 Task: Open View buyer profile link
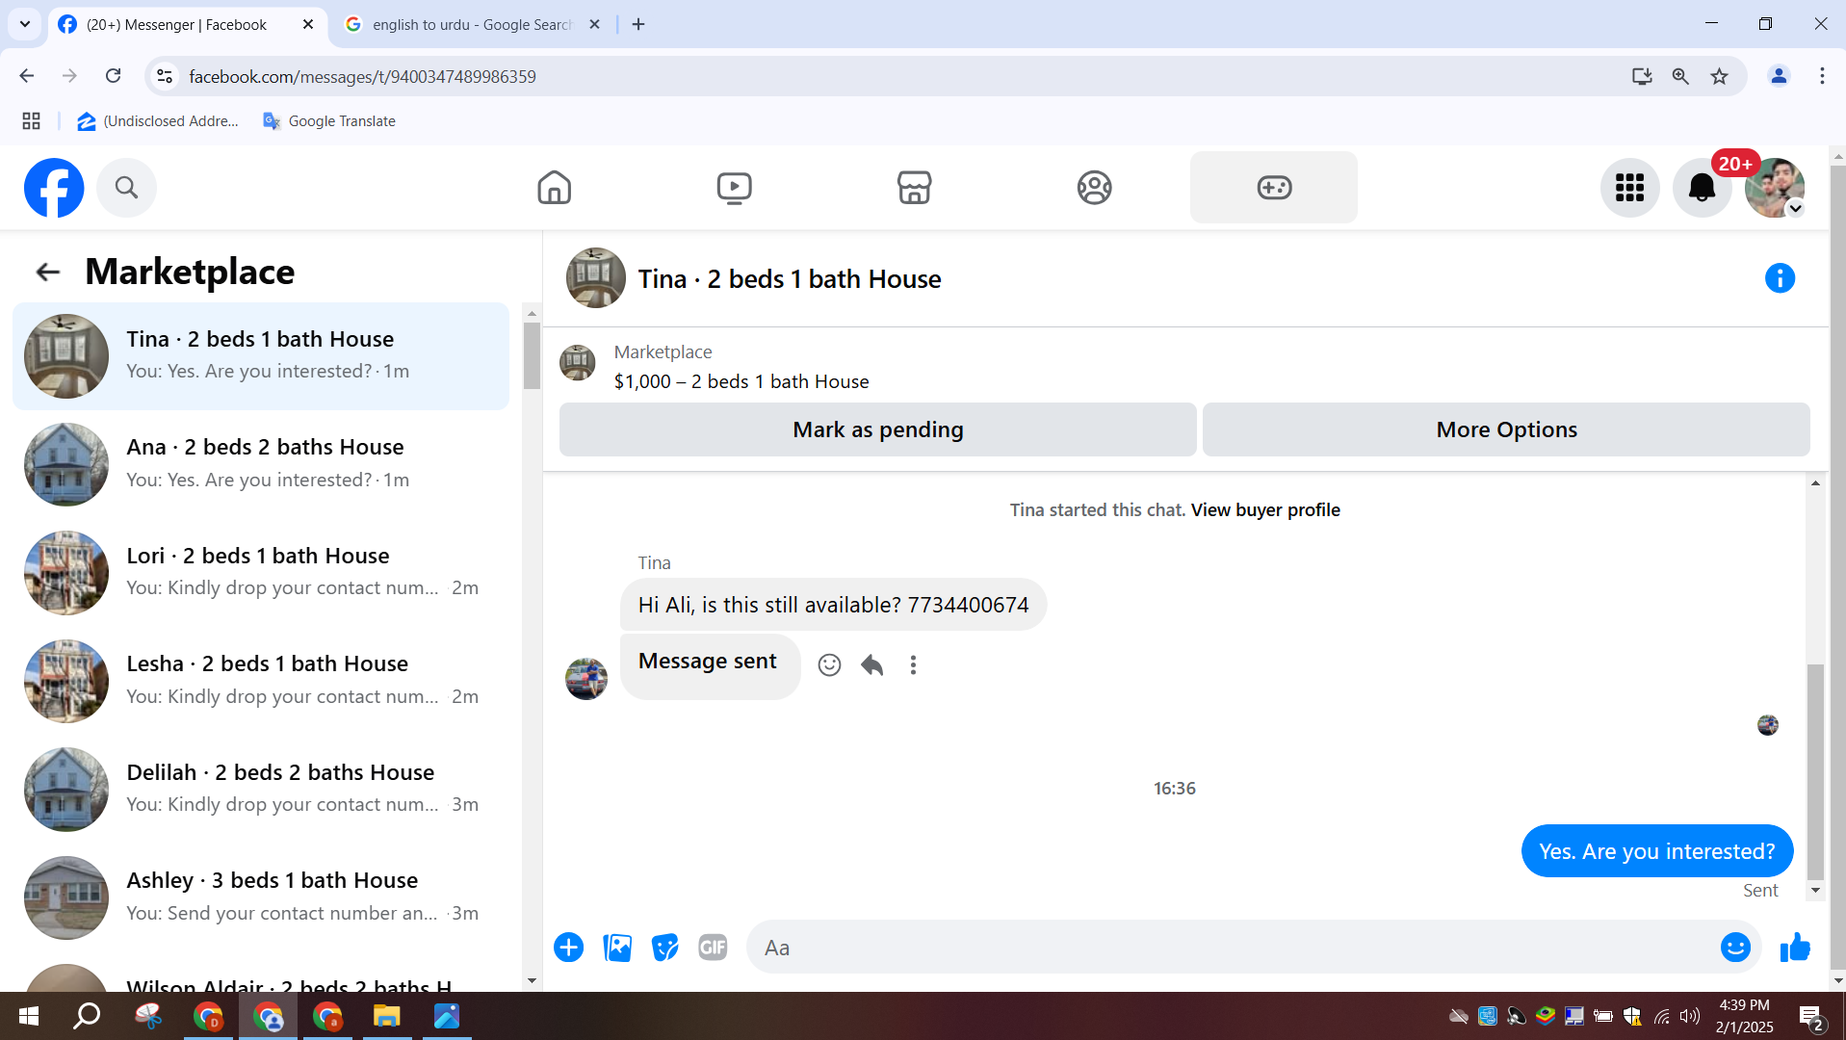pyautogui.click(x=1265, y=510)
